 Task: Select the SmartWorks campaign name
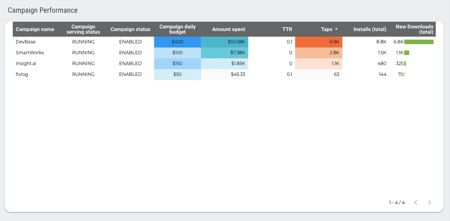(30, 53)
